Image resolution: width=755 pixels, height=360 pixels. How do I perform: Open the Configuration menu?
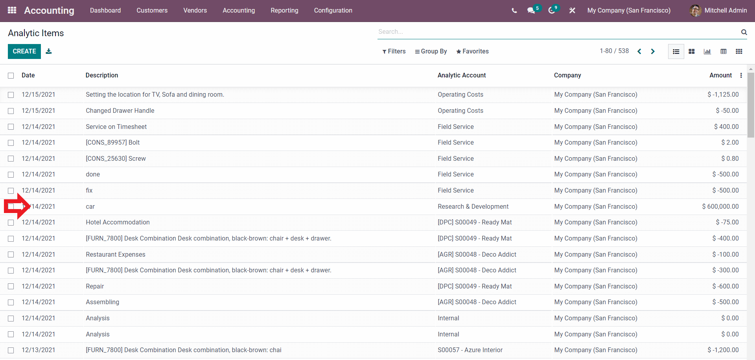point(333,11)
